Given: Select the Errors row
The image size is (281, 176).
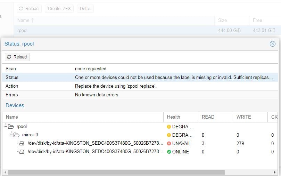Looking at the screenshot, I should 140,95.
